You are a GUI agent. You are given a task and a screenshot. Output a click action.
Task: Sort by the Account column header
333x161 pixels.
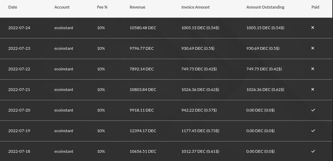coord(62,7)
